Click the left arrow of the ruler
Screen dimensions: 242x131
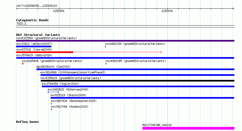[17, 9]
